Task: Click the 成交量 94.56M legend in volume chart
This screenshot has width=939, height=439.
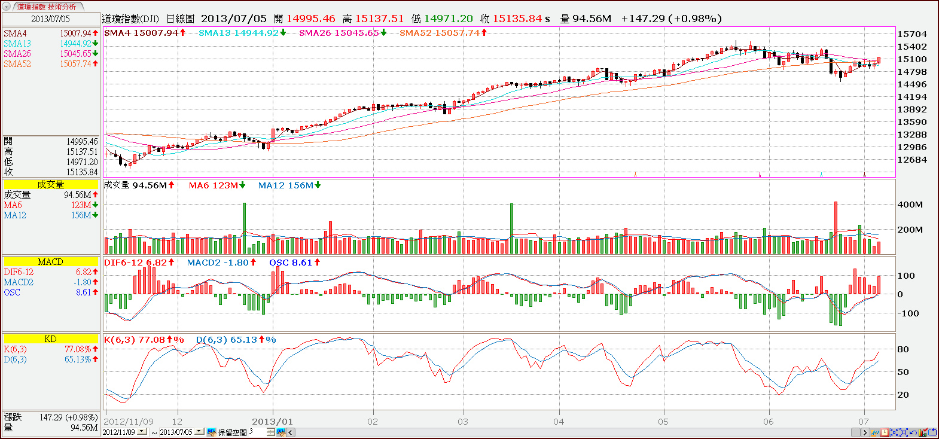Action: (139, 185)
